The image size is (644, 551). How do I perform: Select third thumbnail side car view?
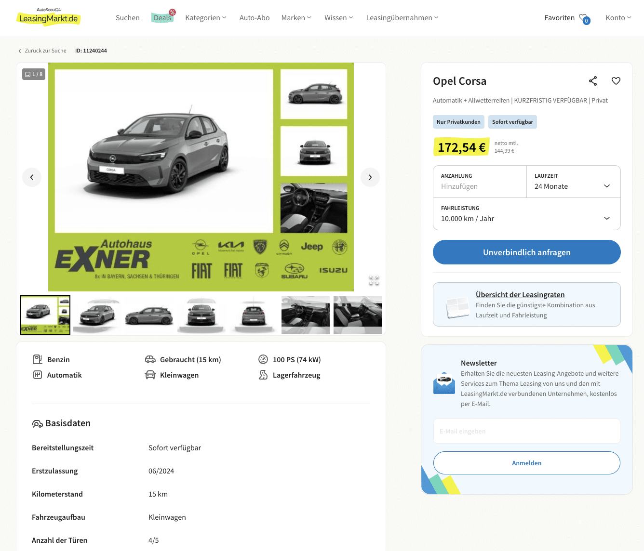[x=149, y=315]
